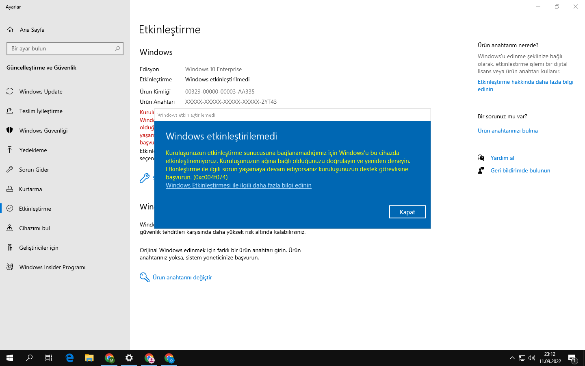Click the key icon for changing product key

(145, 277)
